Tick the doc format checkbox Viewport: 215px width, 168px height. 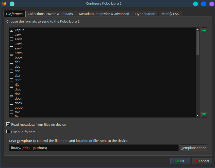[x=11, y=94]
